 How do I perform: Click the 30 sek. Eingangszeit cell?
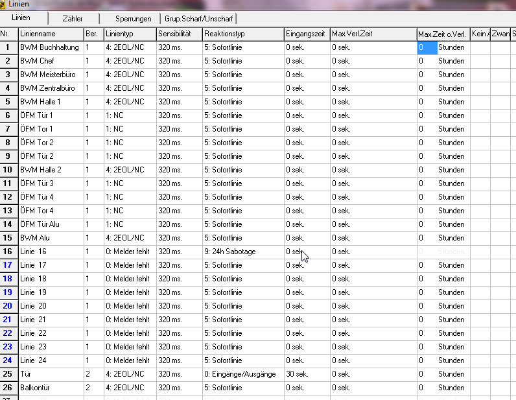[x=307, y=374]
